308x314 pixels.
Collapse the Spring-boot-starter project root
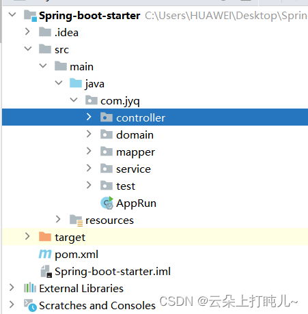click(12, 15)
